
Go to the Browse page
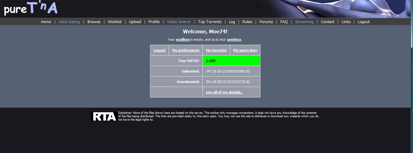click(x=94, y=22)
